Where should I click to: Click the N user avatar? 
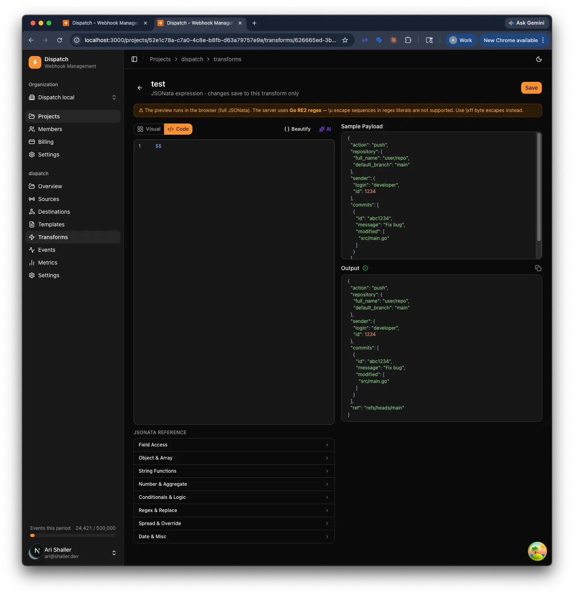37,551
